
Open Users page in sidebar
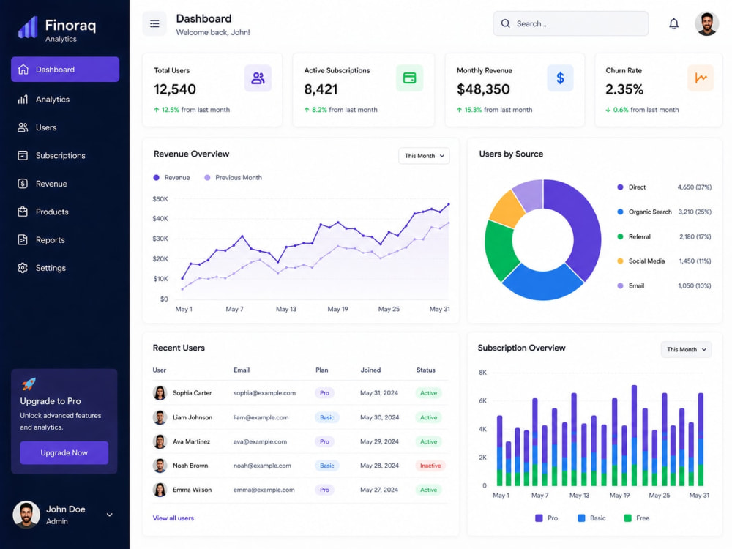pos(65,127)
